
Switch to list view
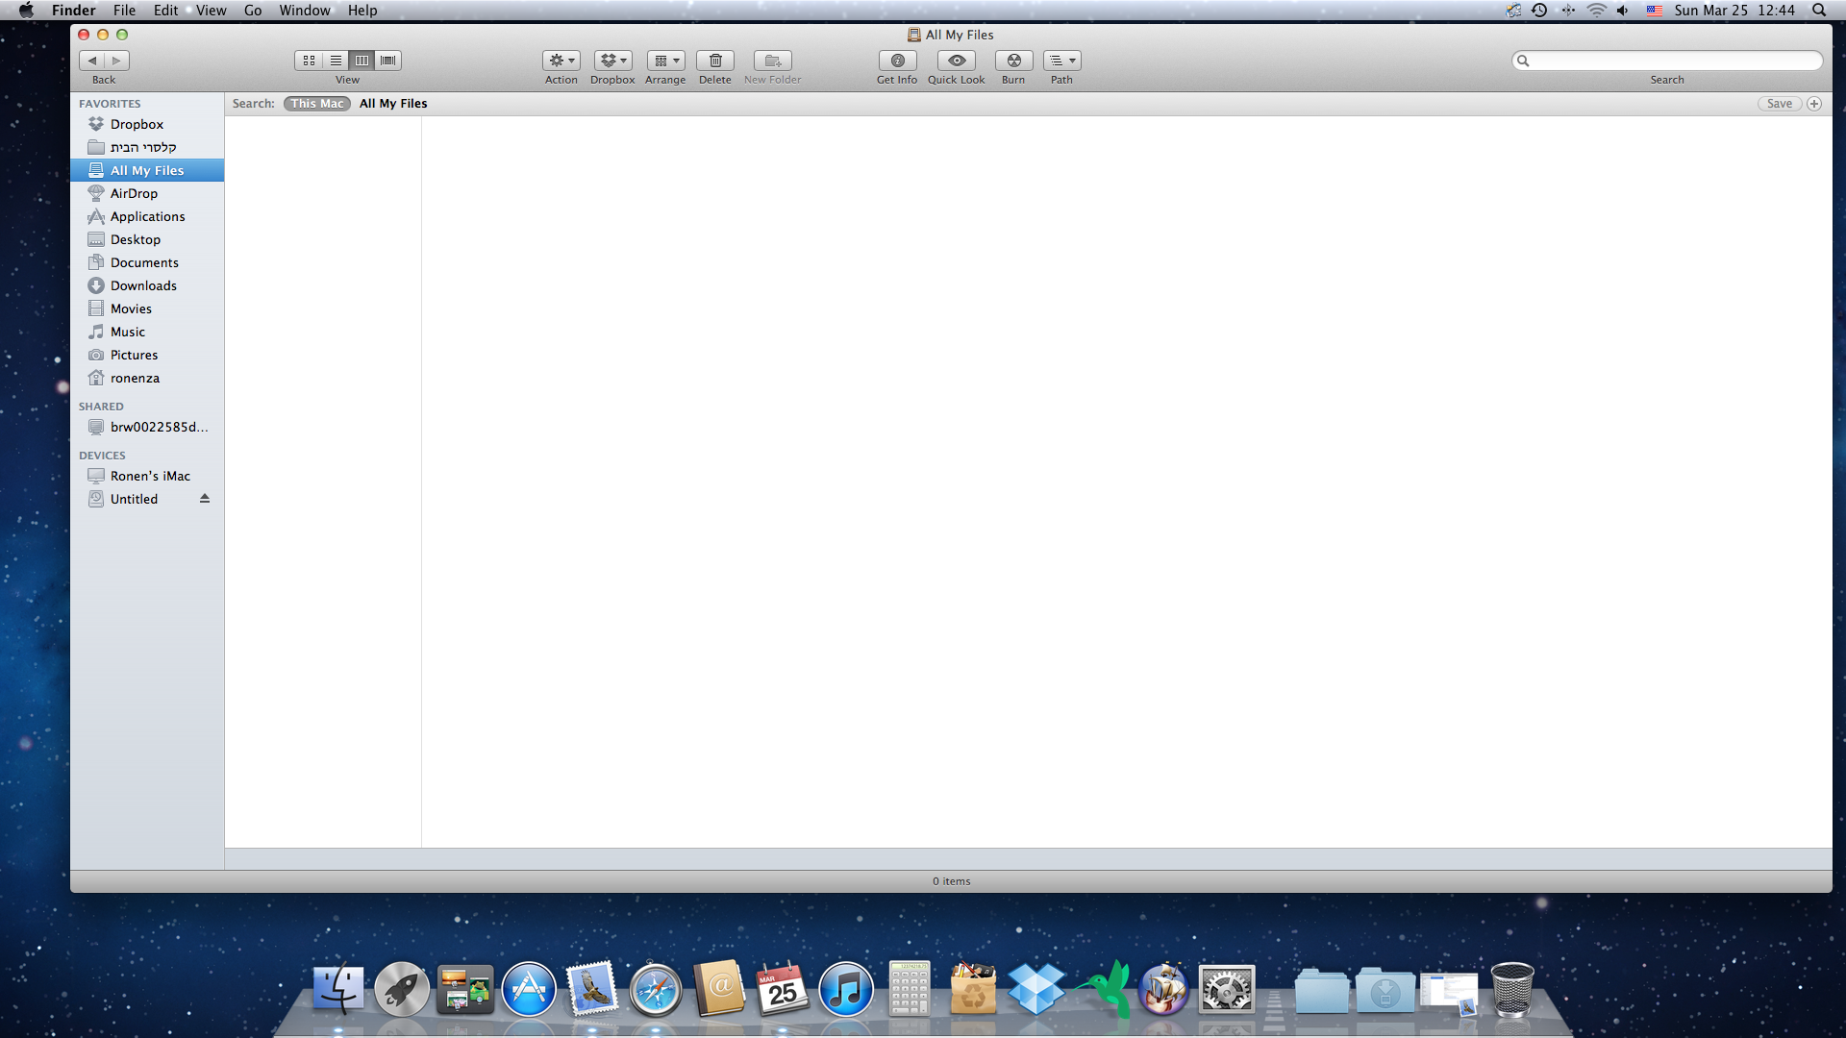pos(336,61)
